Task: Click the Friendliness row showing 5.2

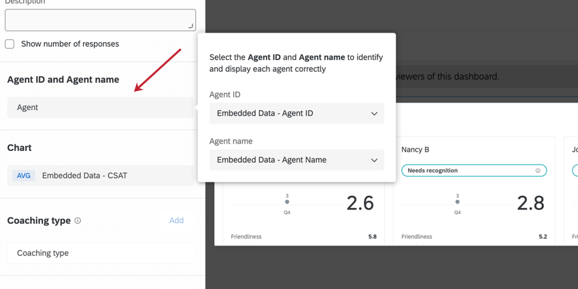Action: pos(473,237)
